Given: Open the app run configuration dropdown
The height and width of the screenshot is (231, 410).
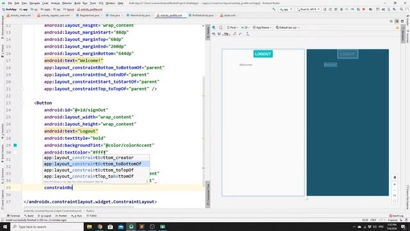Looking at the screenshot, I should 286,9.
